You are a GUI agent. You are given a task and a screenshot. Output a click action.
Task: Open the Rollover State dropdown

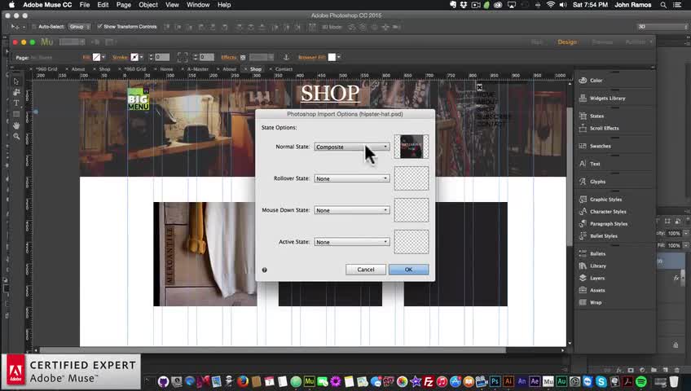[352, 178]
